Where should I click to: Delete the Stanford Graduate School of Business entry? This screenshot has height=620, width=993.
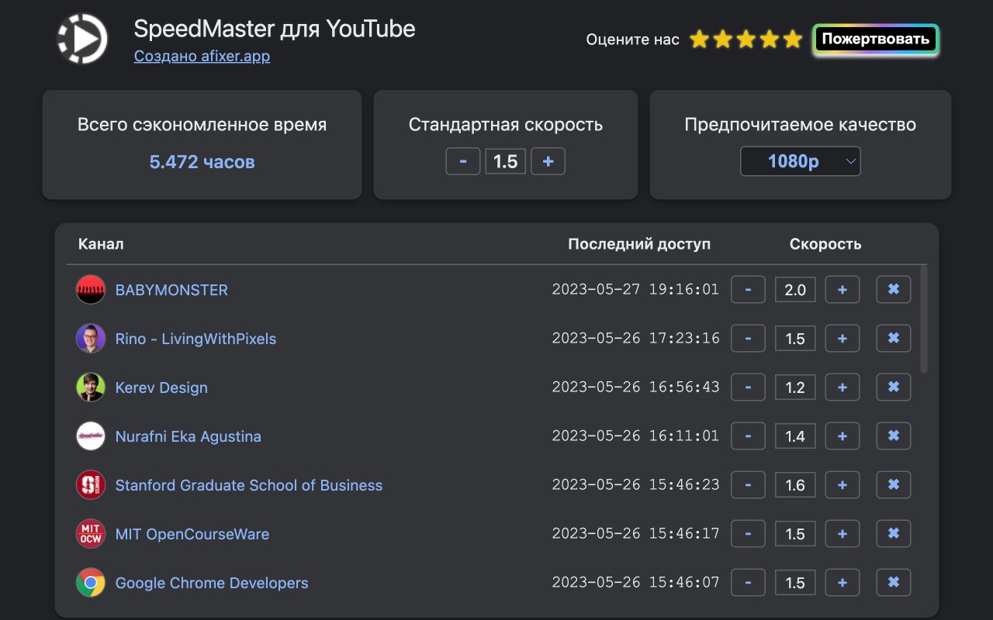click(x=894, y=485)
